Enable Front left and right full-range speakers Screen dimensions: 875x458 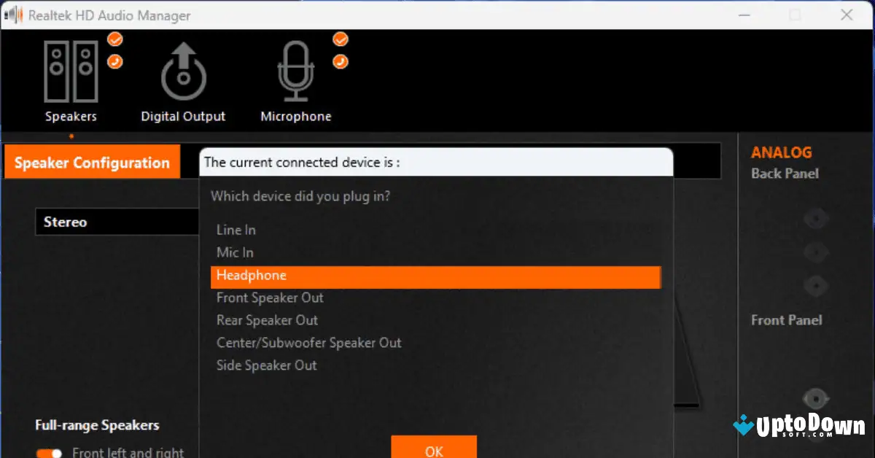pyautogui.click(x=48, y=452)
